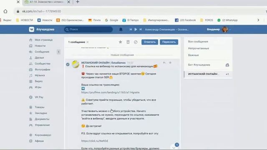
Task: Open Видео in sidebar
Action: 39,81
